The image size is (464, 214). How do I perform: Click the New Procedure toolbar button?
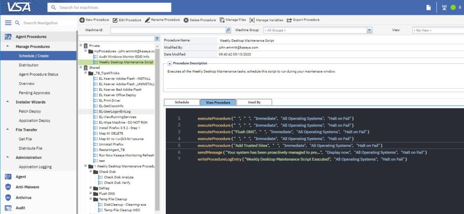(94, 20)
